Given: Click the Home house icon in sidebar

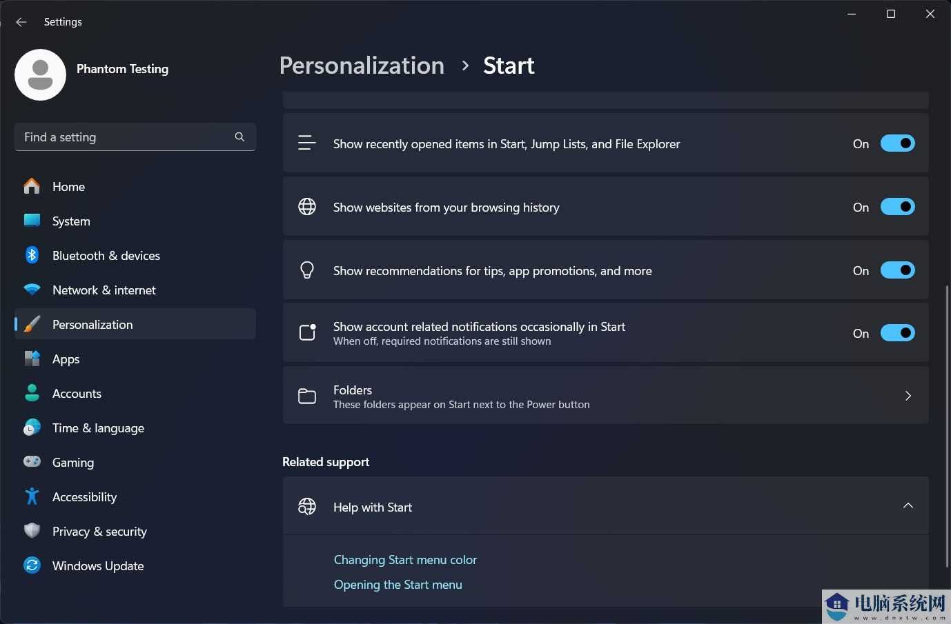Looking at the screenshot, I should coord(32,186).
